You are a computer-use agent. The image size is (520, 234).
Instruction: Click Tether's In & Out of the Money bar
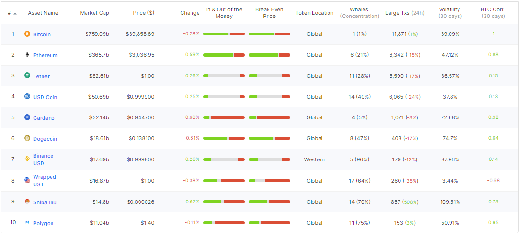[224, 76]
